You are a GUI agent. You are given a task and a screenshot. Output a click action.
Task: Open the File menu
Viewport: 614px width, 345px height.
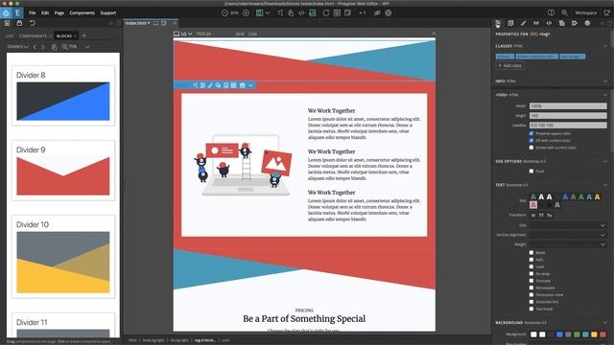(32, 12)
